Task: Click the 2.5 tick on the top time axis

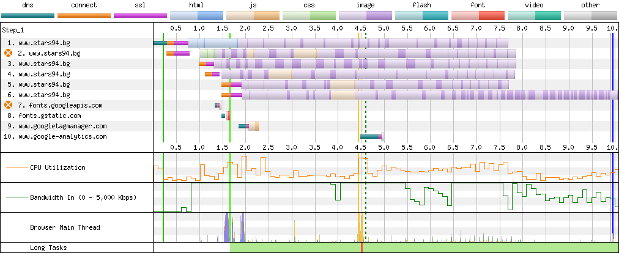Action: pos(268,29)
